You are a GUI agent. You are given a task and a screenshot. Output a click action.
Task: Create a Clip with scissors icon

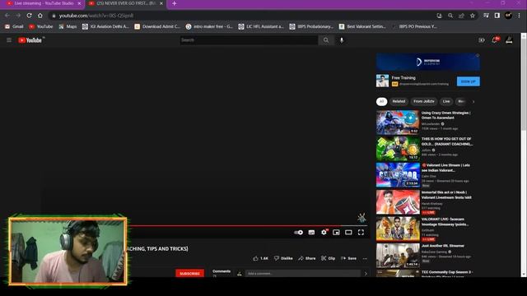328,258
